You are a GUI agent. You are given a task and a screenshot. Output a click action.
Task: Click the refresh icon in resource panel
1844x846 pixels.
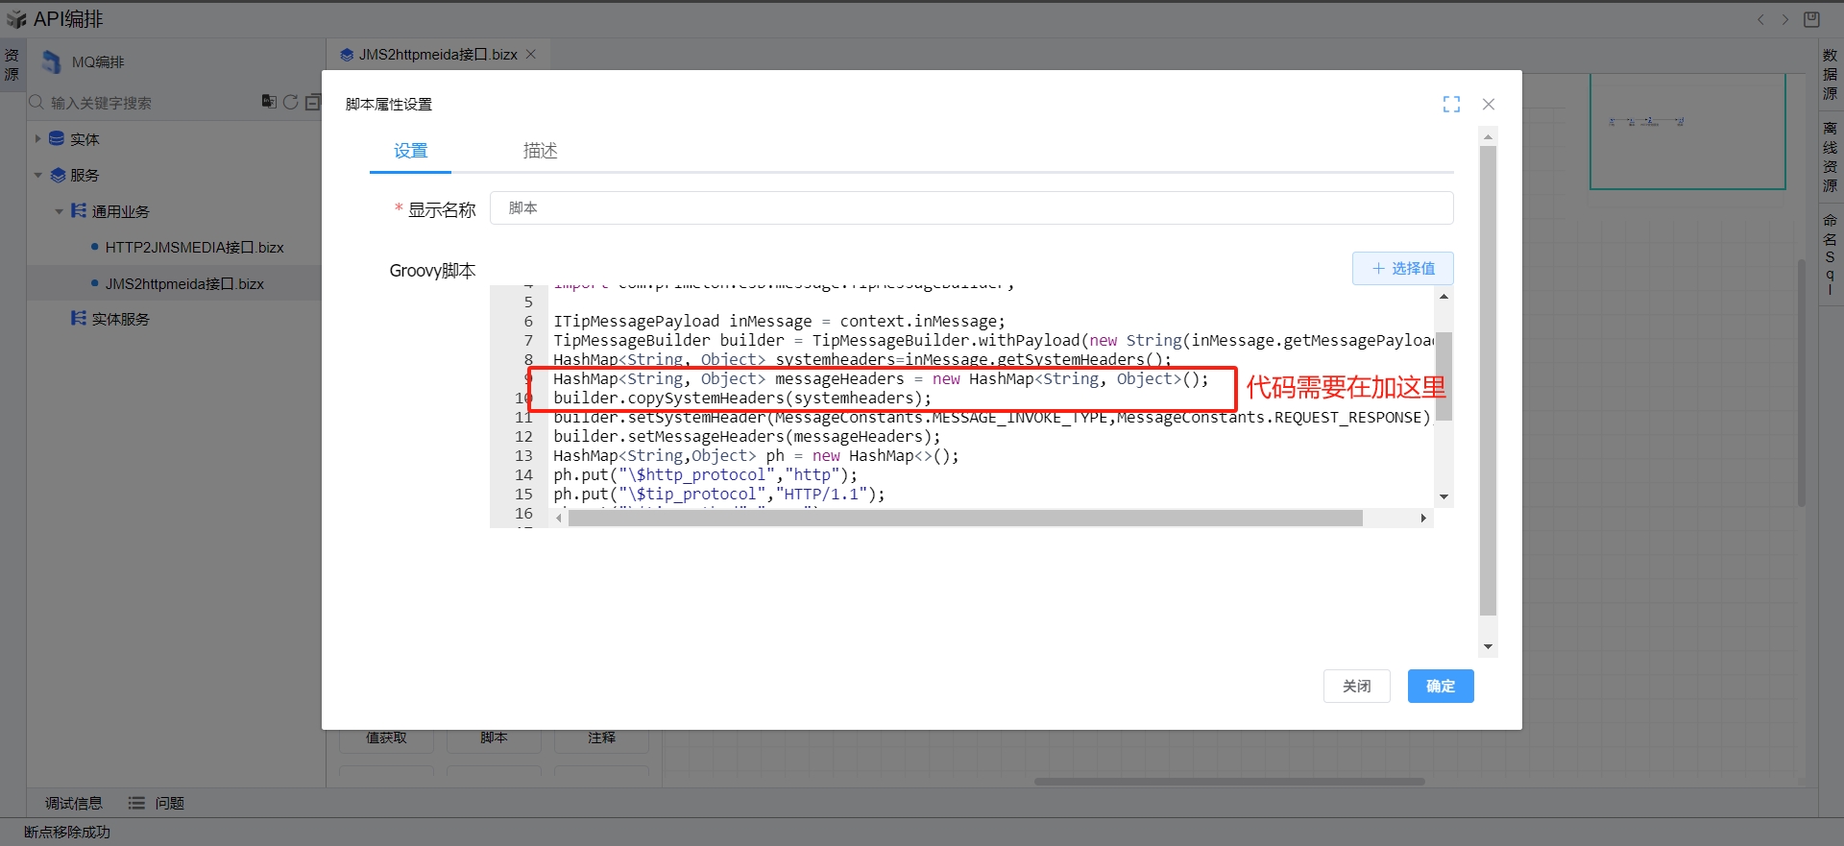pyautogui.click(x=290, y=102)
